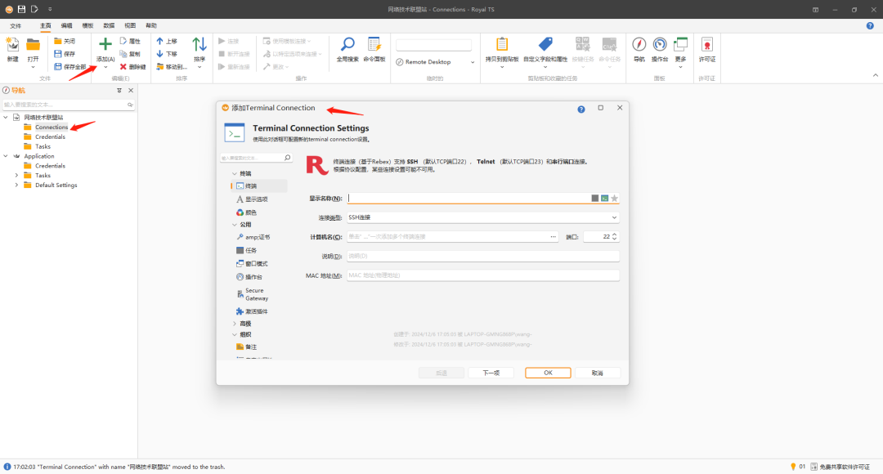Open the 全局搜索 global search magnifier
Viewport: 883px width, 474px height.
[347, 44]
